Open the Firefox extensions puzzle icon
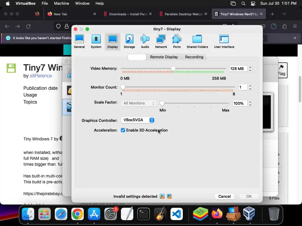 284,26
